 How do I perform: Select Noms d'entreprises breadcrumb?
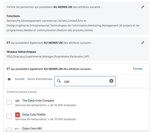40,79
